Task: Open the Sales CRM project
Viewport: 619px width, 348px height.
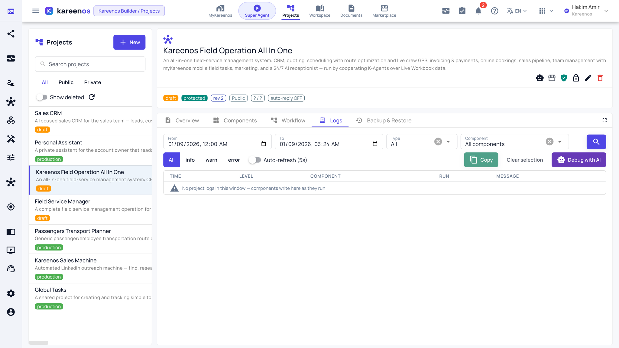Action: [90, 121]
